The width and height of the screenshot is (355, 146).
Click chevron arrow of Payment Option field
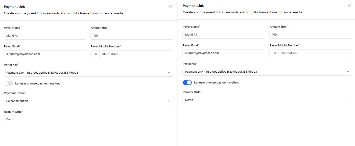pyautogui.click(x=169, y=101)
